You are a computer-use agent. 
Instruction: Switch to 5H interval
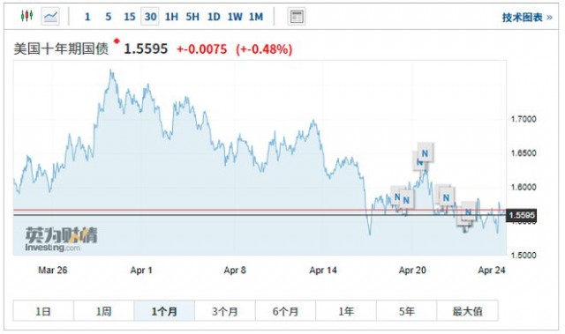click(x=192, y=17)
